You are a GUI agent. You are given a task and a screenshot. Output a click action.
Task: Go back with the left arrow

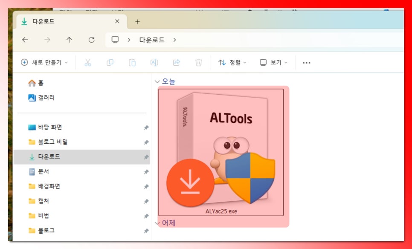point(25,40)
